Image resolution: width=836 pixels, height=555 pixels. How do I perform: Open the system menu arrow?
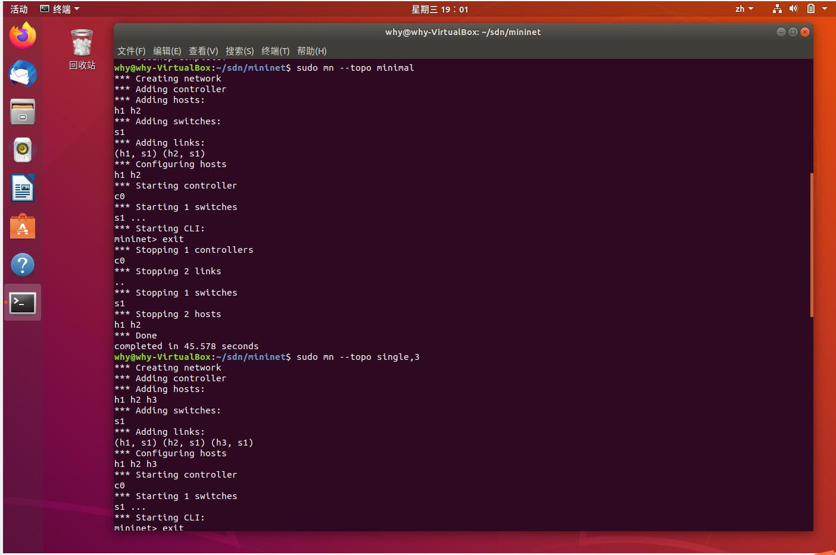pos(825,9)
